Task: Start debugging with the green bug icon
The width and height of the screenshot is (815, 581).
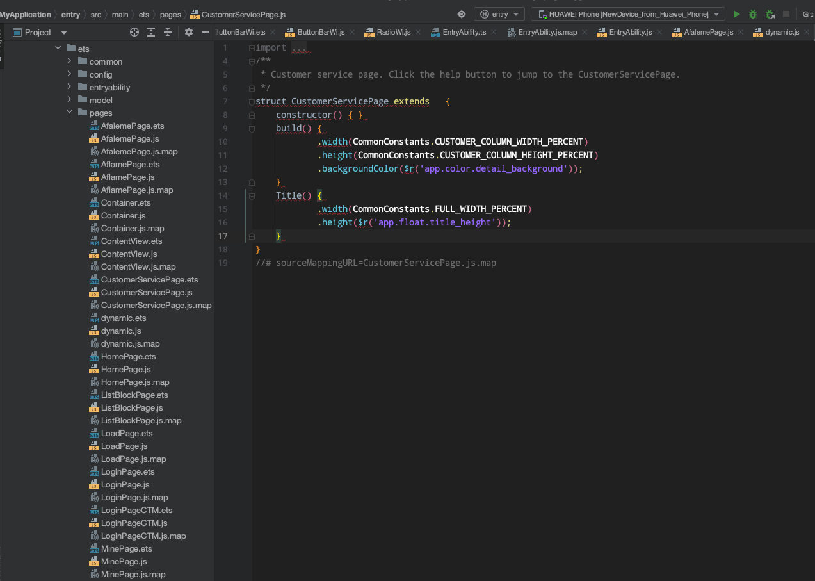Action: click(x=753, y=14)
